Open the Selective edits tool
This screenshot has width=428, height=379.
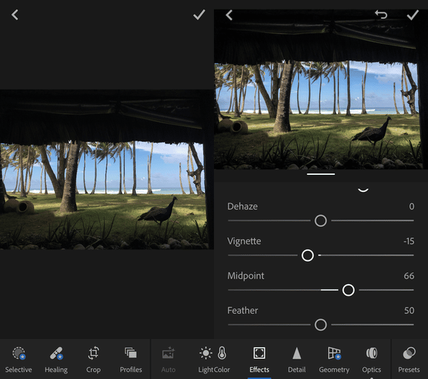(x=18, y=359)
